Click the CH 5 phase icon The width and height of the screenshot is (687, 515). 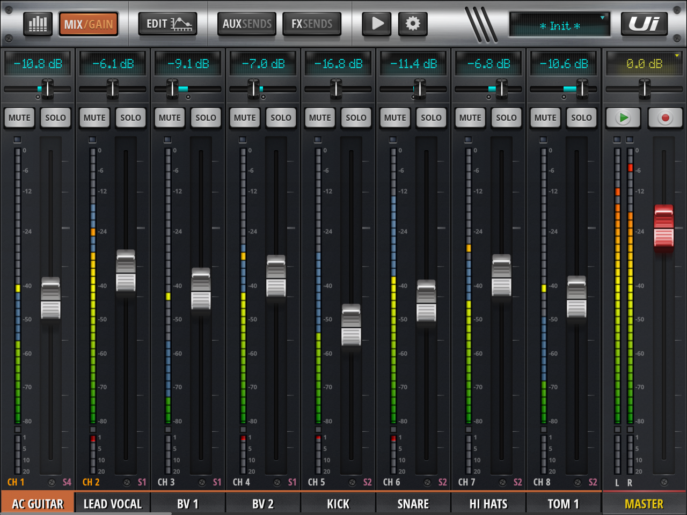pyautogui.click(x=352, y=482)
